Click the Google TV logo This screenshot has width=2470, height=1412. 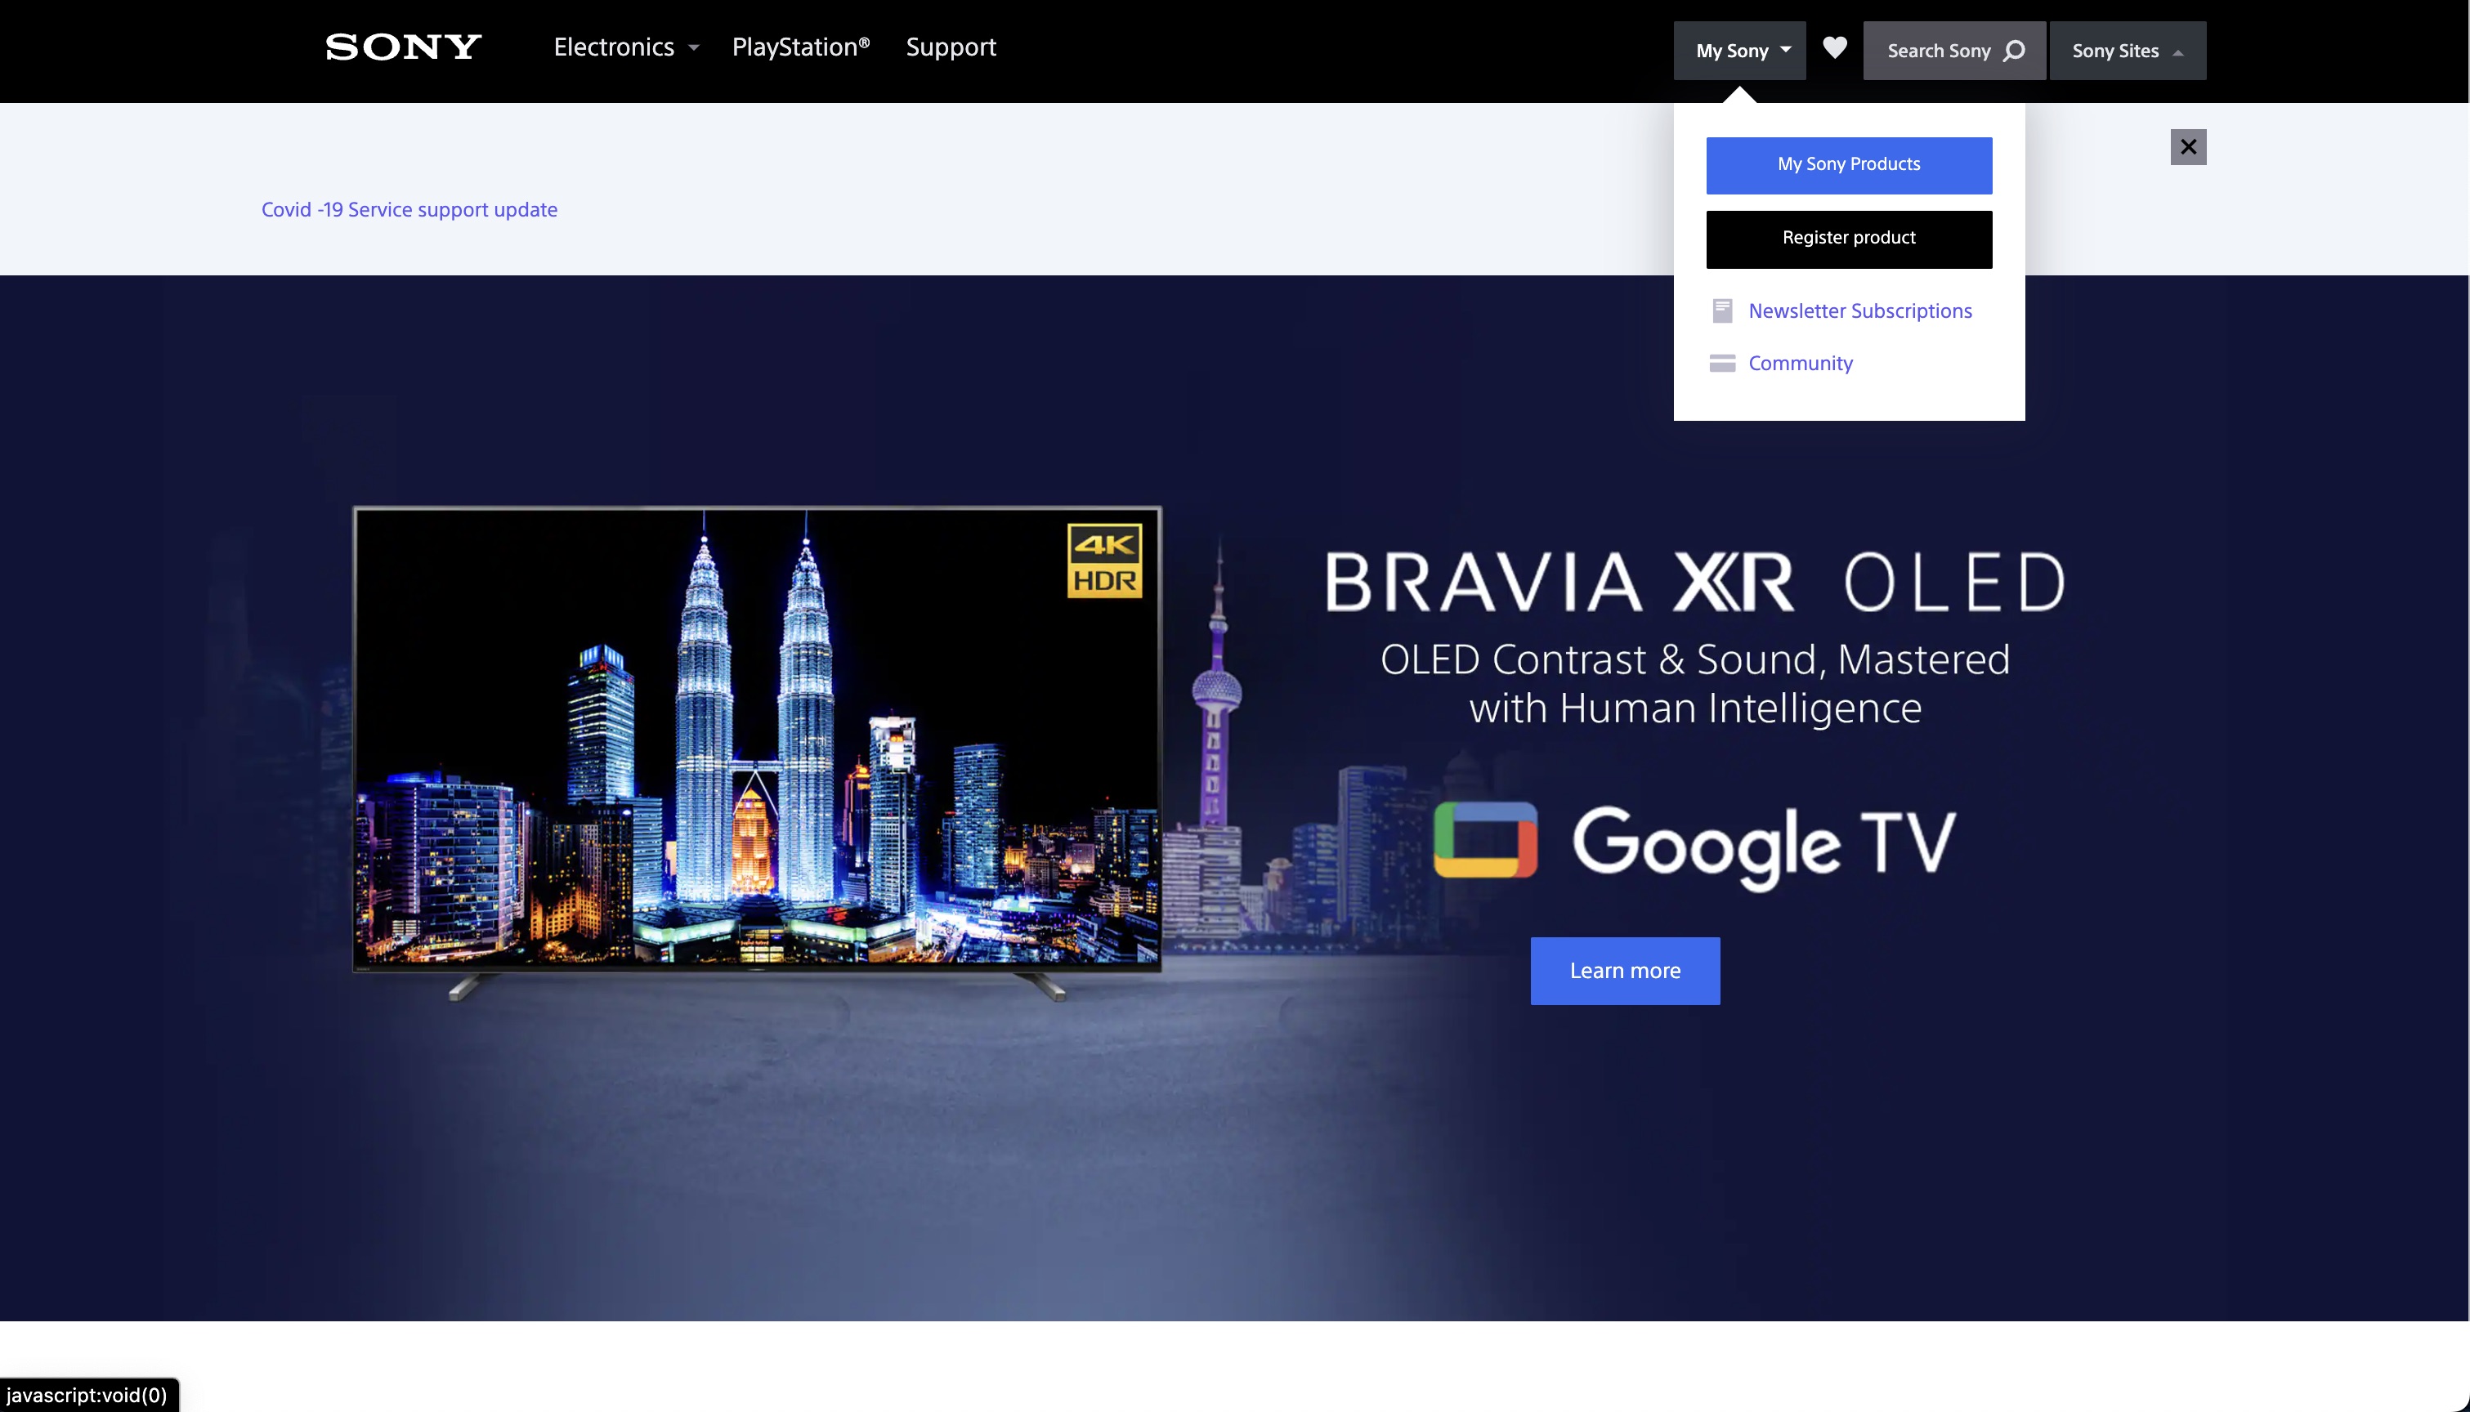click(1690, 842)
